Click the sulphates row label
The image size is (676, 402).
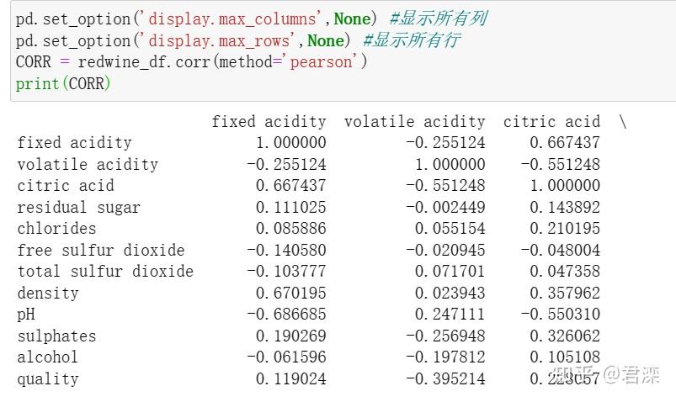(x=57, y=336)
